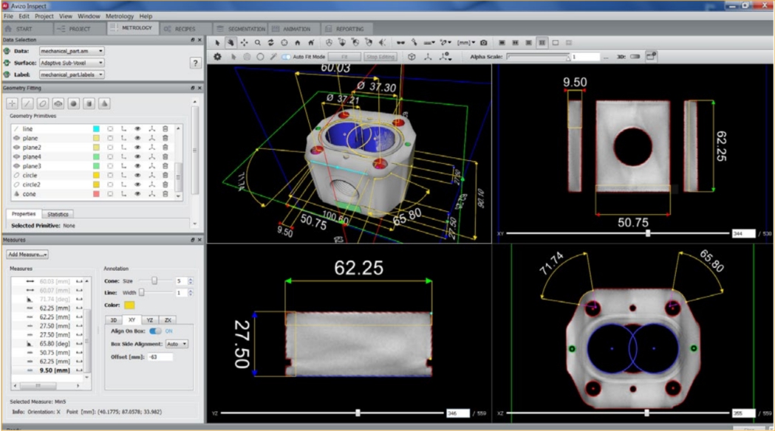Create a plane primitive in Geometry Fitting

58,103
